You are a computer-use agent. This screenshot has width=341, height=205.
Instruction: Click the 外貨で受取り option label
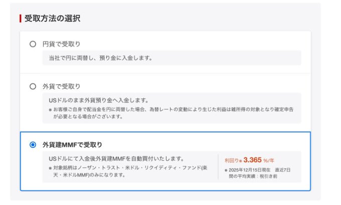61,86
